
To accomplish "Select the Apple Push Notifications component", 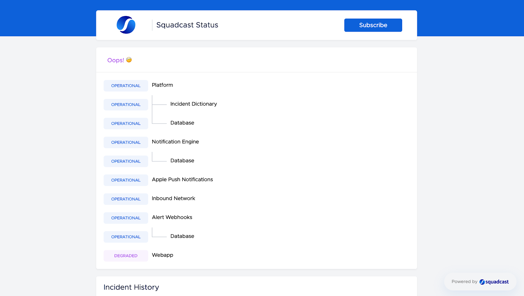I will tap(182, 180).
